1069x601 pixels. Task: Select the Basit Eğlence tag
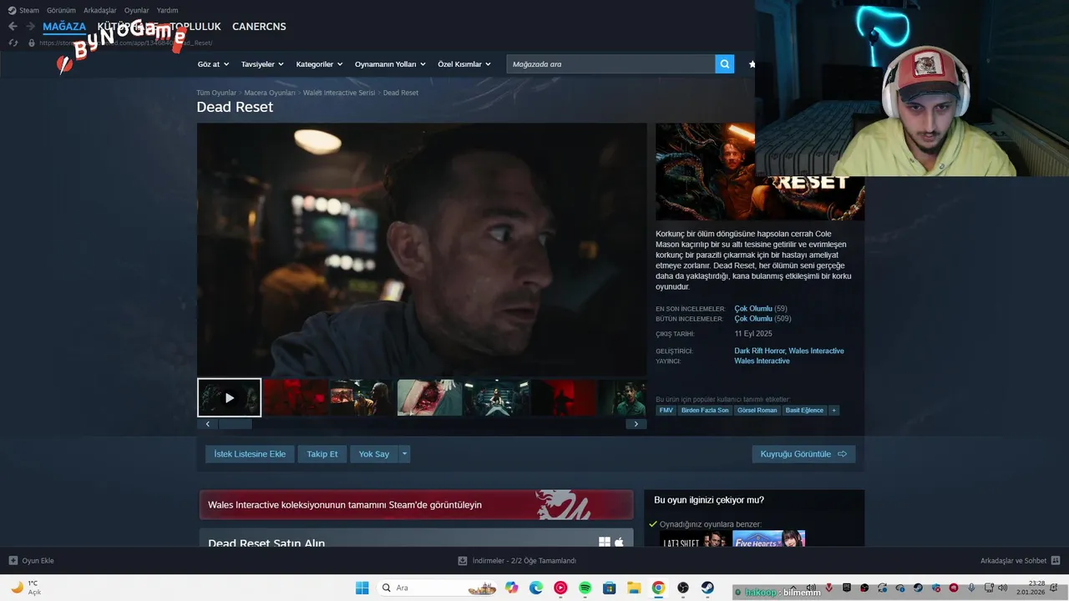[x=804, y=410]
